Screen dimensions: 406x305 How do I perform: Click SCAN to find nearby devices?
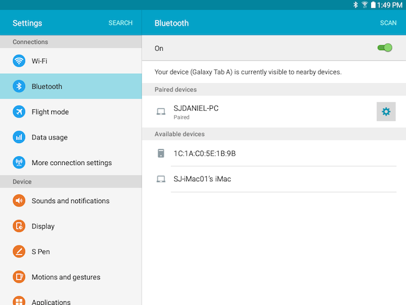[388, 22]
